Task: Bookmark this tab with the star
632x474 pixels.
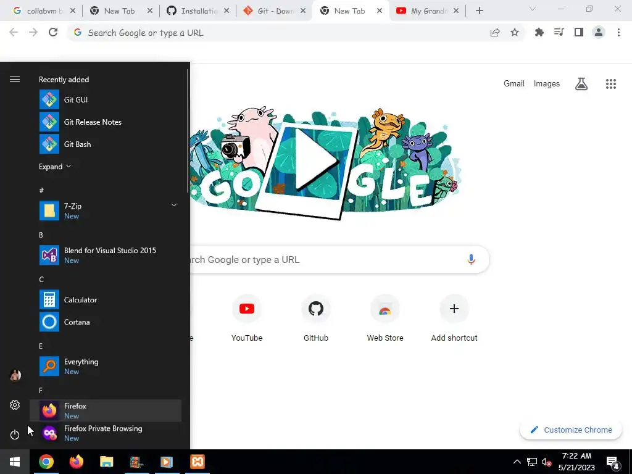Action: point(515,33)
